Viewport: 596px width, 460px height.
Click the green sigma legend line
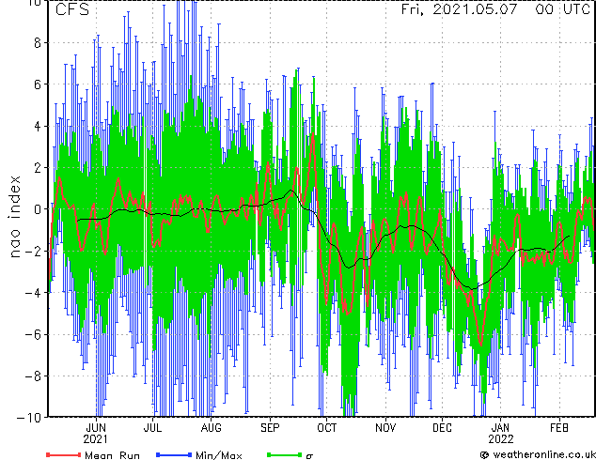[x=285, y=454]
